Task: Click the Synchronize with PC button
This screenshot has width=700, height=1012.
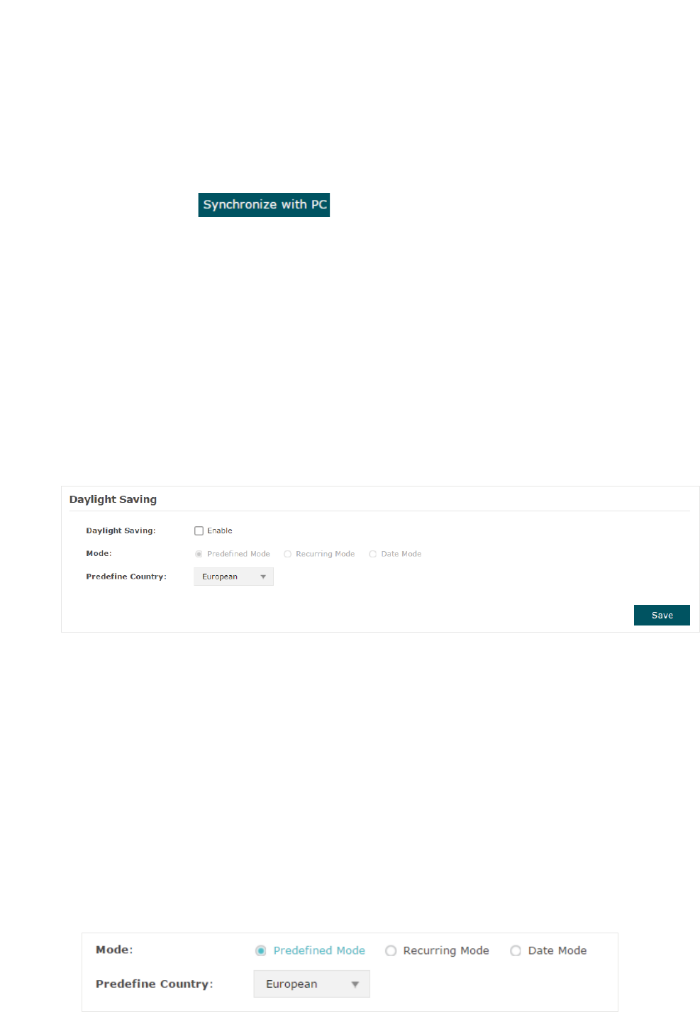Action: 264,205
